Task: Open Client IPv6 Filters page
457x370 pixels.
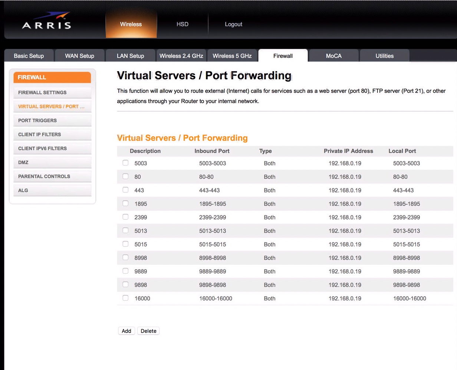Action: (x=52, y=148)
